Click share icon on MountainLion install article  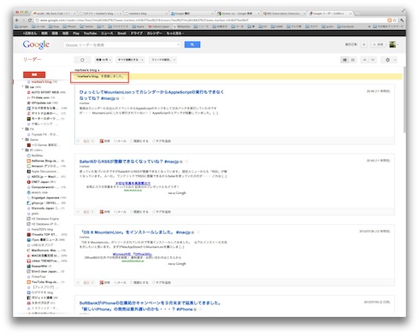pos(104,283)
